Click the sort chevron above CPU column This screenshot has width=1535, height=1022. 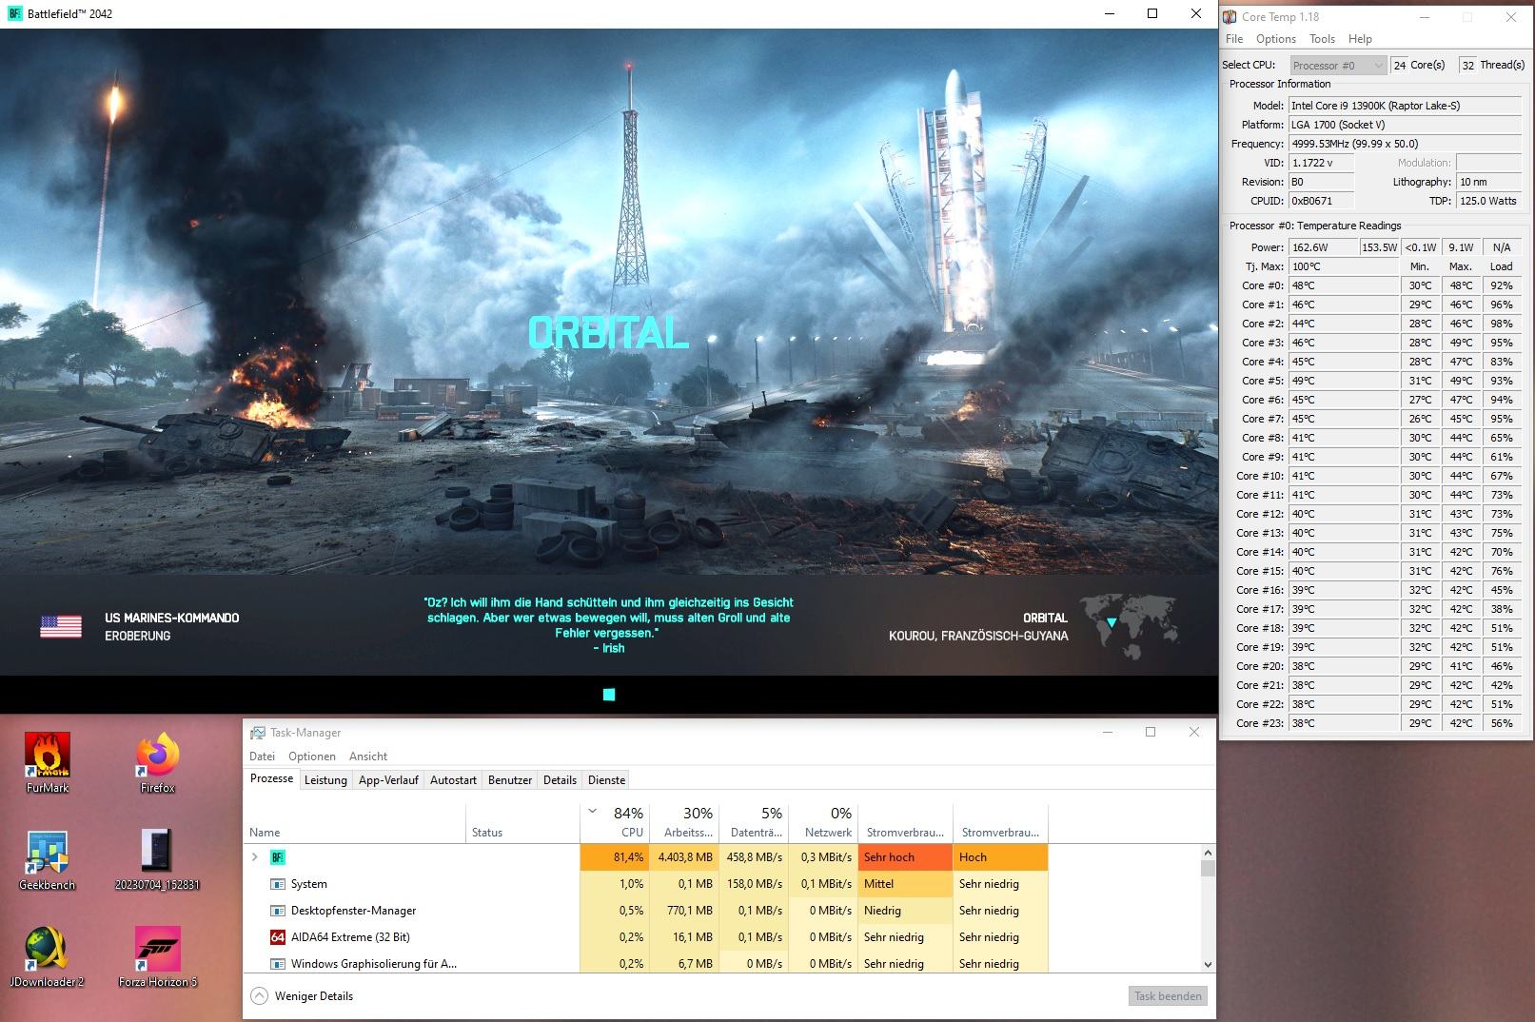pyautogui.click(x=593, y=812)
